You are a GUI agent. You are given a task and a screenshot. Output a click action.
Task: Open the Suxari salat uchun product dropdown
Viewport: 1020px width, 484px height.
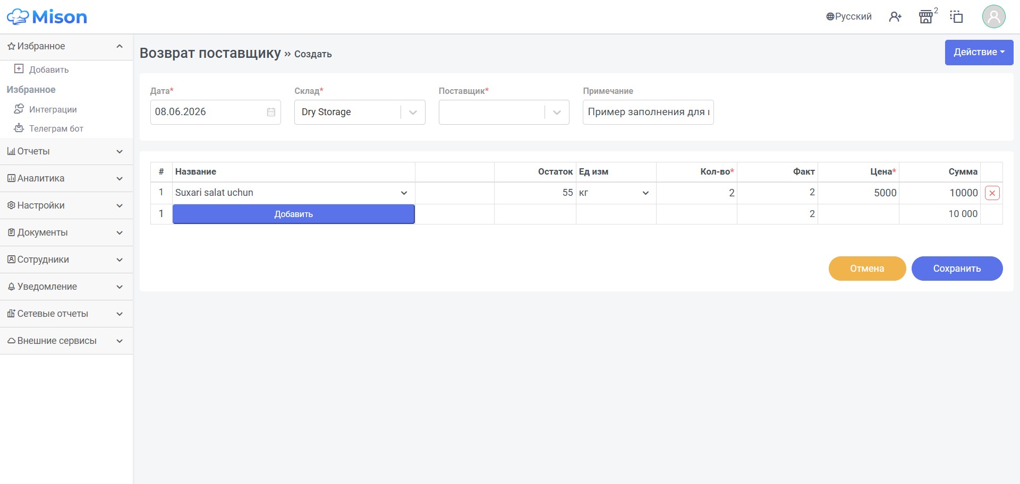coord(293,193)
